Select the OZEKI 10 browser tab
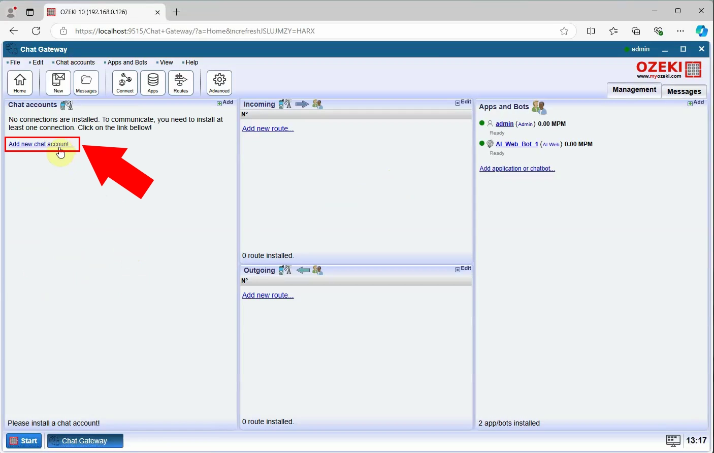The image size is (714, 453). click(x=104, y=12)
